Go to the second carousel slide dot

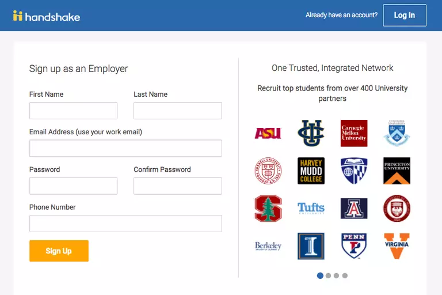coord(329,276)
